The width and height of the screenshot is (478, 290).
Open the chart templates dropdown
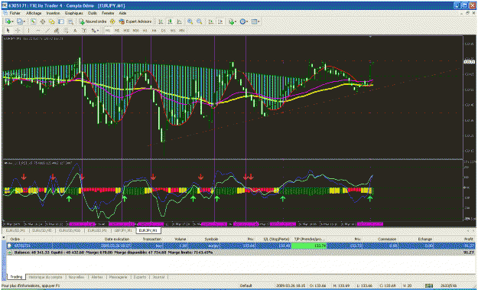tap(255, 21)
